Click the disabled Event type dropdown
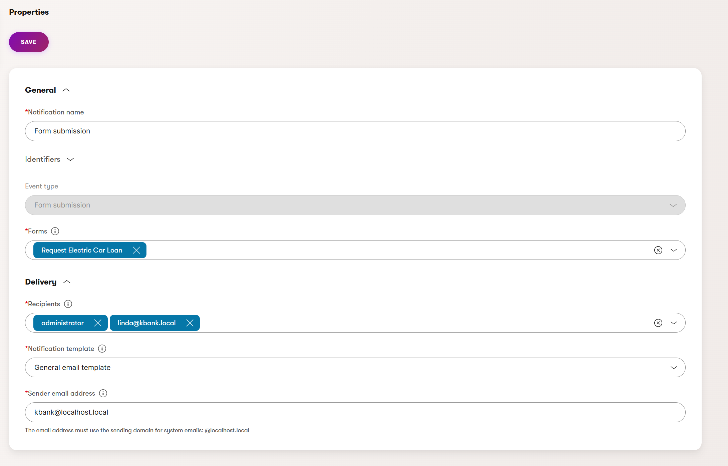 pos(355,205)
